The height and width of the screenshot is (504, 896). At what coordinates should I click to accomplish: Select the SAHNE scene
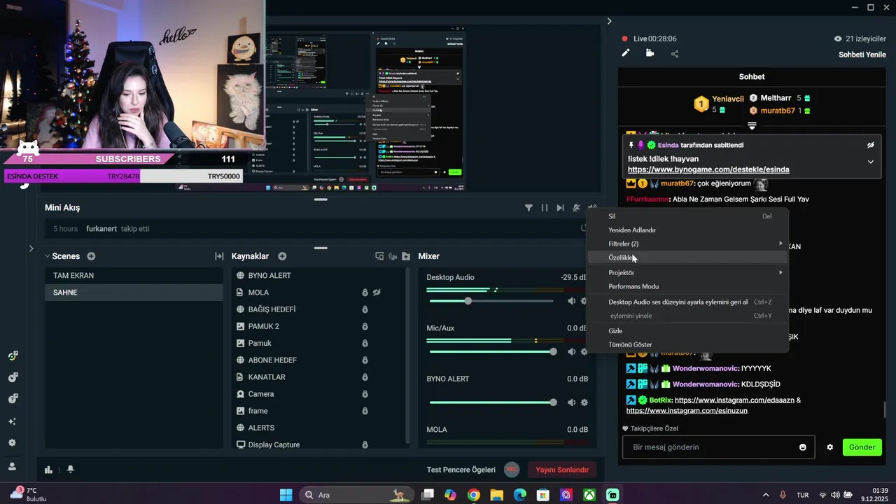(x=134, y=293)
